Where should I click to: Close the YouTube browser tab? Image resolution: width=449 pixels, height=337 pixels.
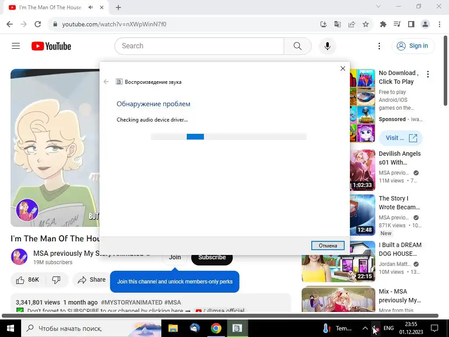point(102,7)
